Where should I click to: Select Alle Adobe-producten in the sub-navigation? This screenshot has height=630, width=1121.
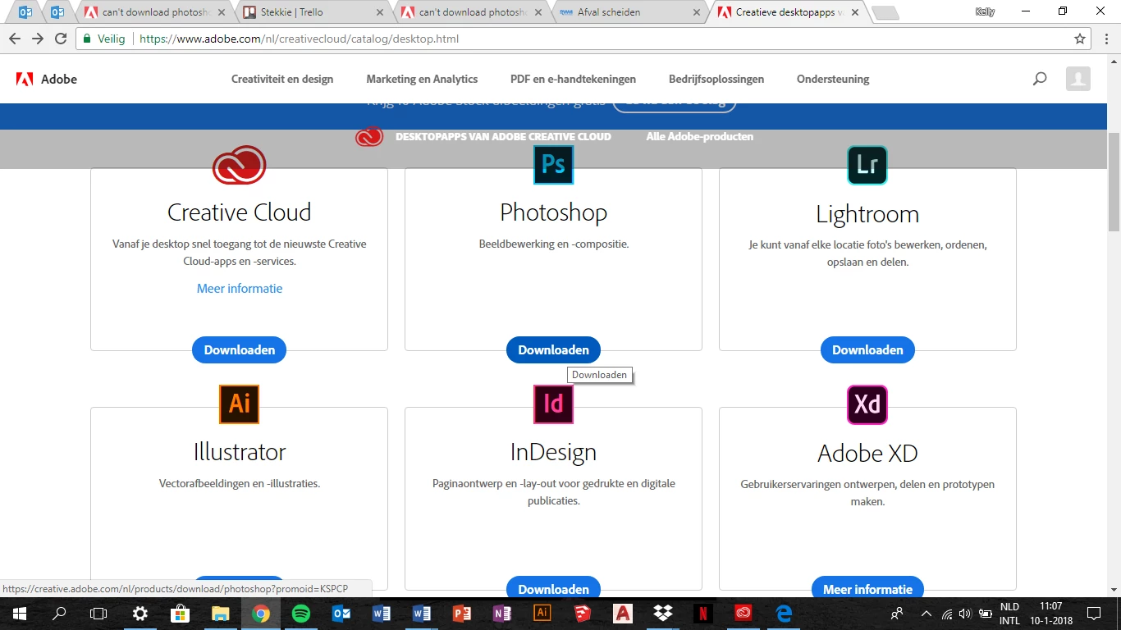[699, 136]
